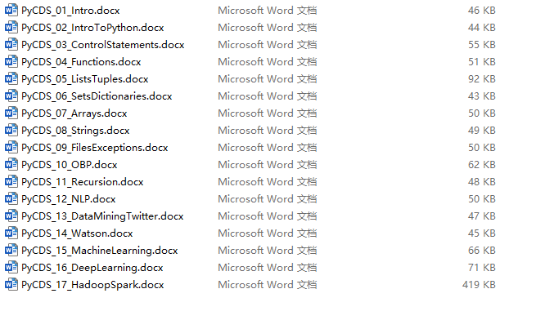Click the Word icon beside PyCDS_02_IntroToPython.docx
This screenshot has width=554, height=329.
tap(11, 27)
